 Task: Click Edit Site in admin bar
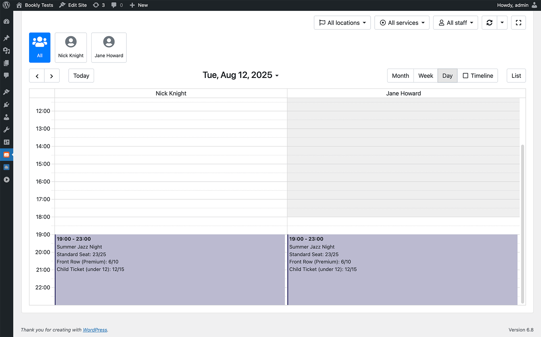73,5
